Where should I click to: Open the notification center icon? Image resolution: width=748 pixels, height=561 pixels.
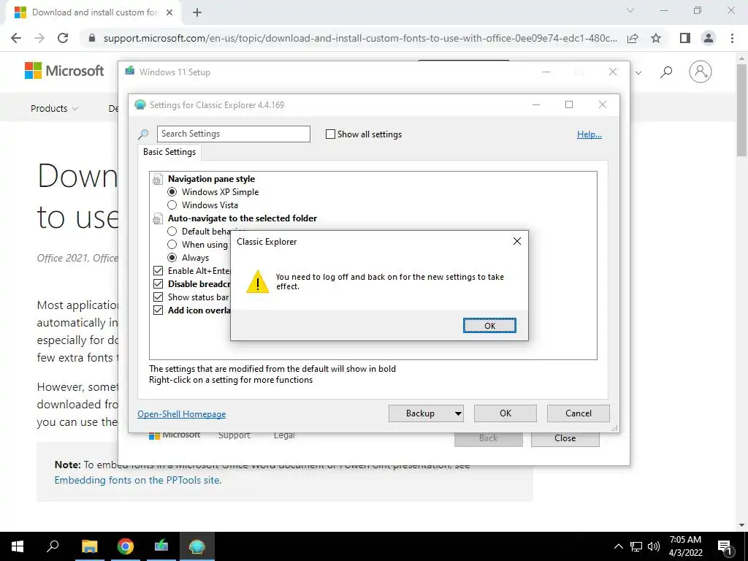tap(725, 546)
